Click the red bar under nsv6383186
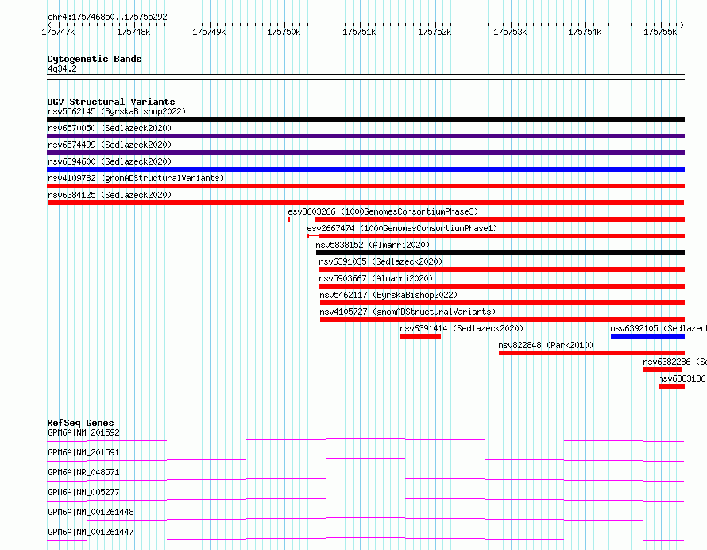Viewport: 707px width, 550px height. click(x=671, y=386)
